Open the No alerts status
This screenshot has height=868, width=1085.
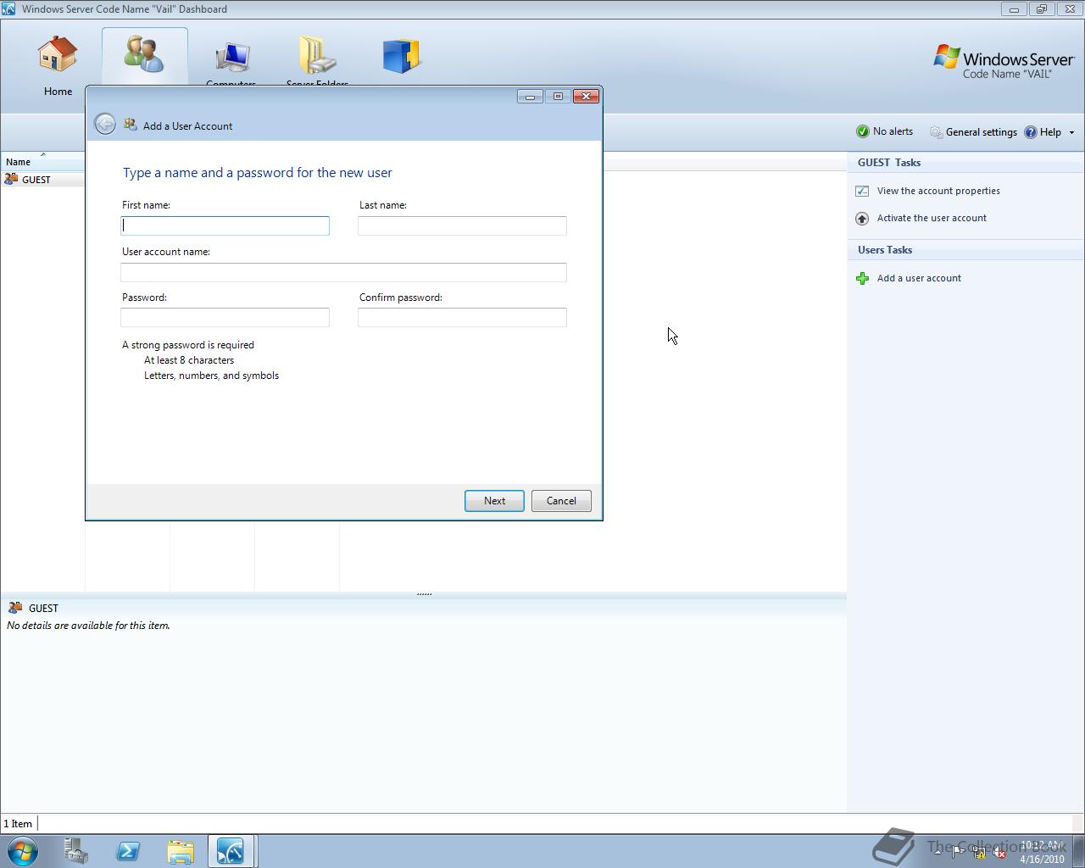coord(884,131)
